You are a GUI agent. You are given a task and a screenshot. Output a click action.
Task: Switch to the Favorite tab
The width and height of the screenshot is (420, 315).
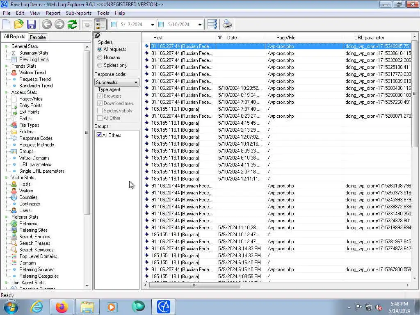37,37
